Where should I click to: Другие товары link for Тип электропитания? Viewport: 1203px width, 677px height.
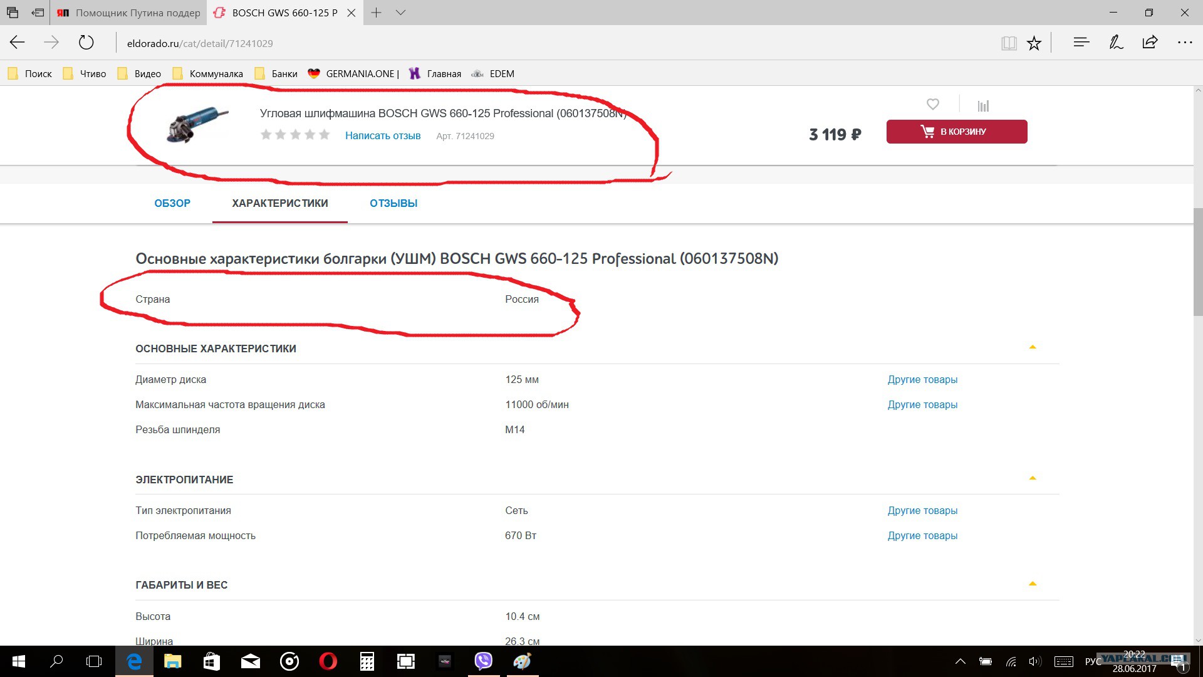click(x=922, y=510)
